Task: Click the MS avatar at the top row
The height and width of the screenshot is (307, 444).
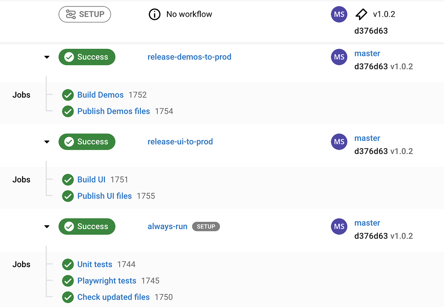Action: click(x=339, y=14)
